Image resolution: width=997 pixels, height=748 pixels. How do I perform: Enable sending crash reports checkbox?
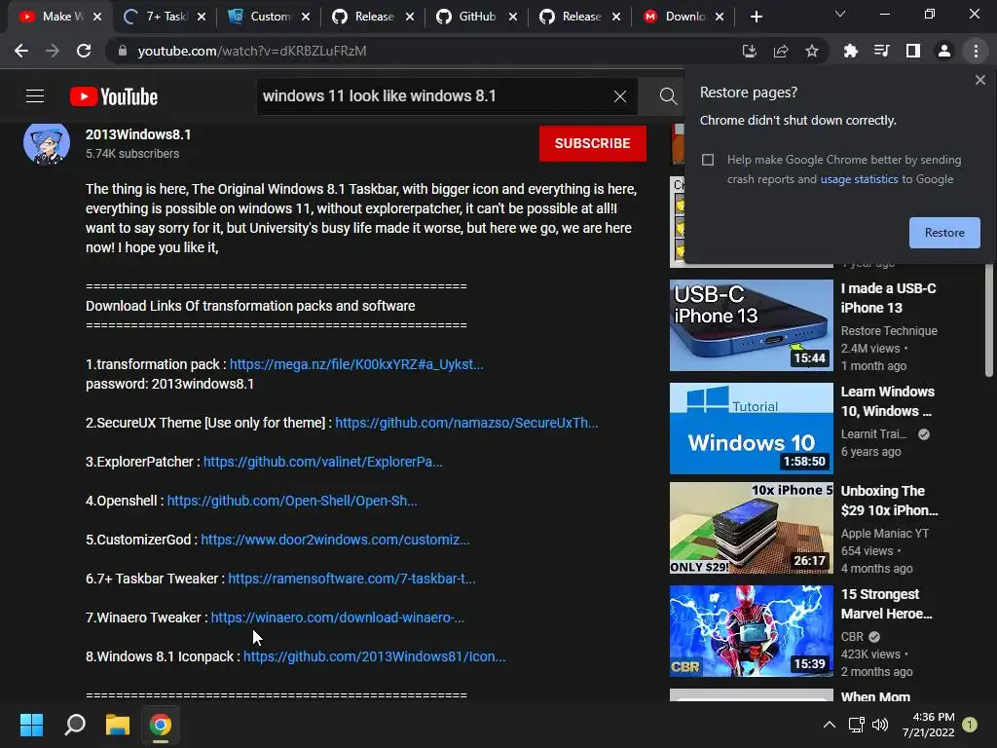pos(708,160)
